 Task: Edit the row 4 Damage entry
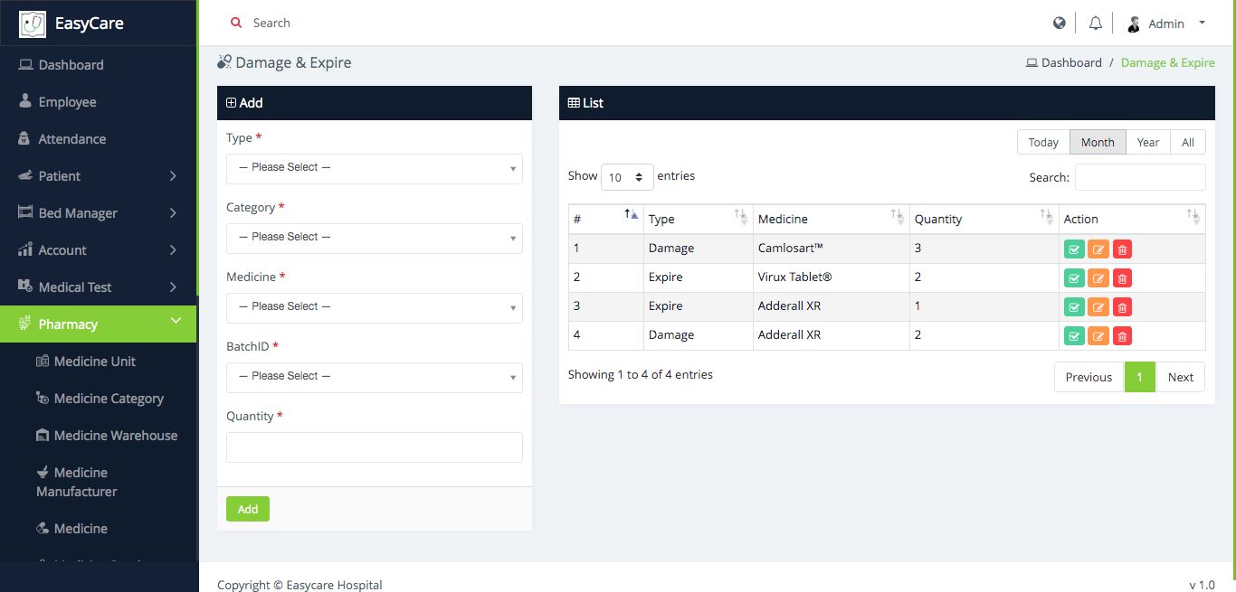pos(1098,336)
